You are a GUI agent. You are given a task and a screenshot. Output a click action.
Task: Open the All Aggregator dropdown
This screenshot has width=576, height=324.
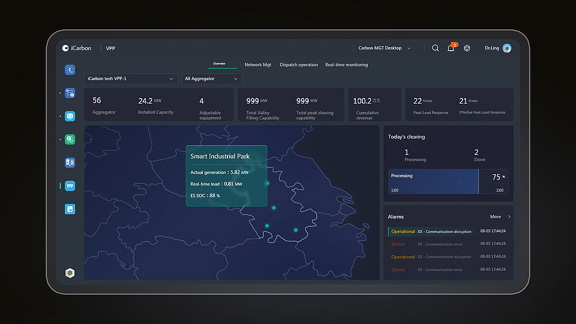click(x=211, y=79)
